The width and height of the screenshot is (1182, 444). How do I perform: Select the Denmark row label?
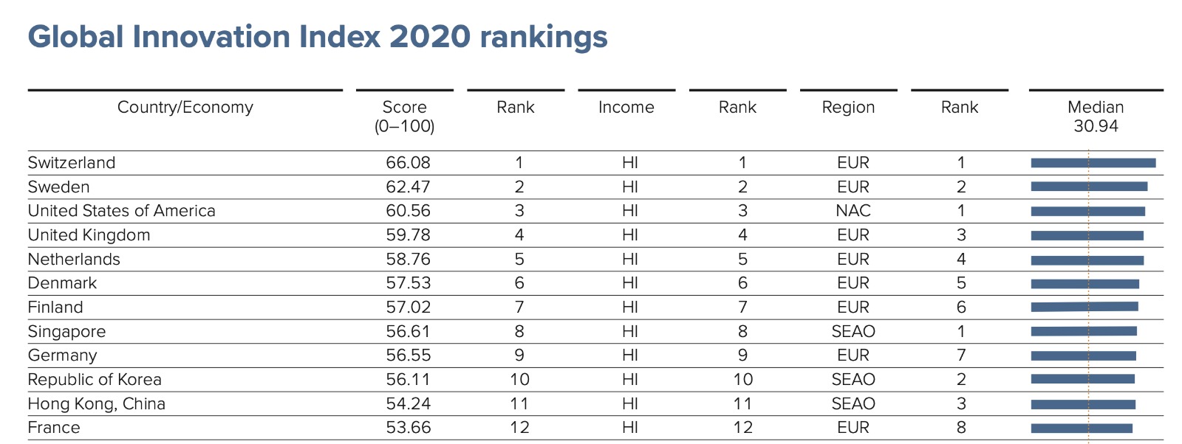(62, 283)
